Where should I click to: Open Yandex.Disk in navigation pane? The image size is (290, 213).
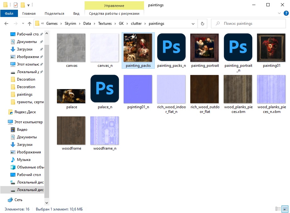25,112
